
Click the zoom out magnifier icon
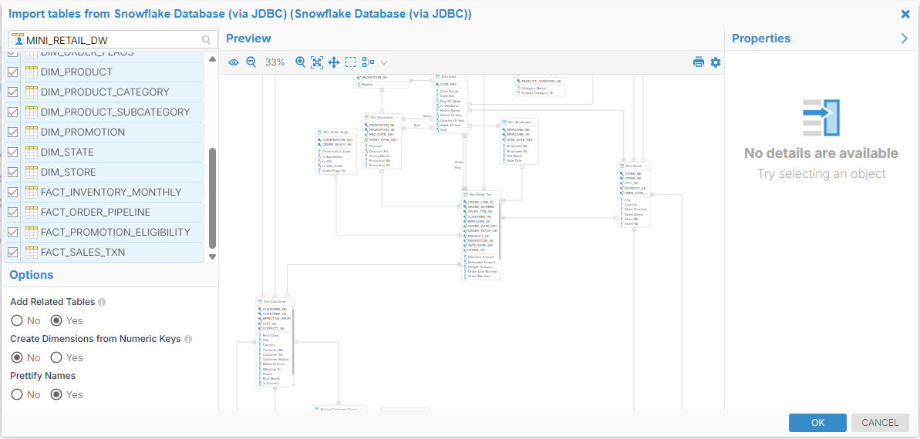(x=251, y=62)
